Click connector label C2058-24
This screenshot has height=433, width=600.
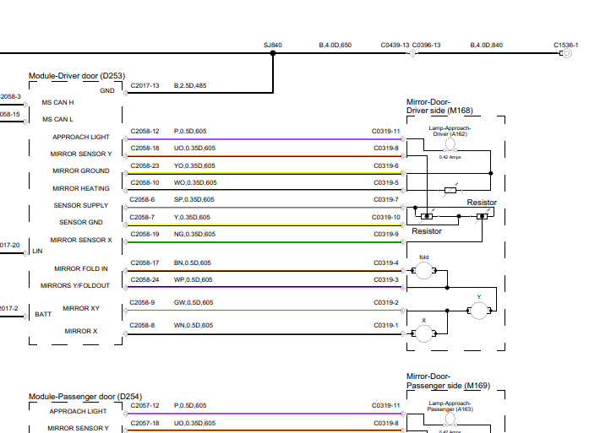pyautogui.click(x=145, y=279)
